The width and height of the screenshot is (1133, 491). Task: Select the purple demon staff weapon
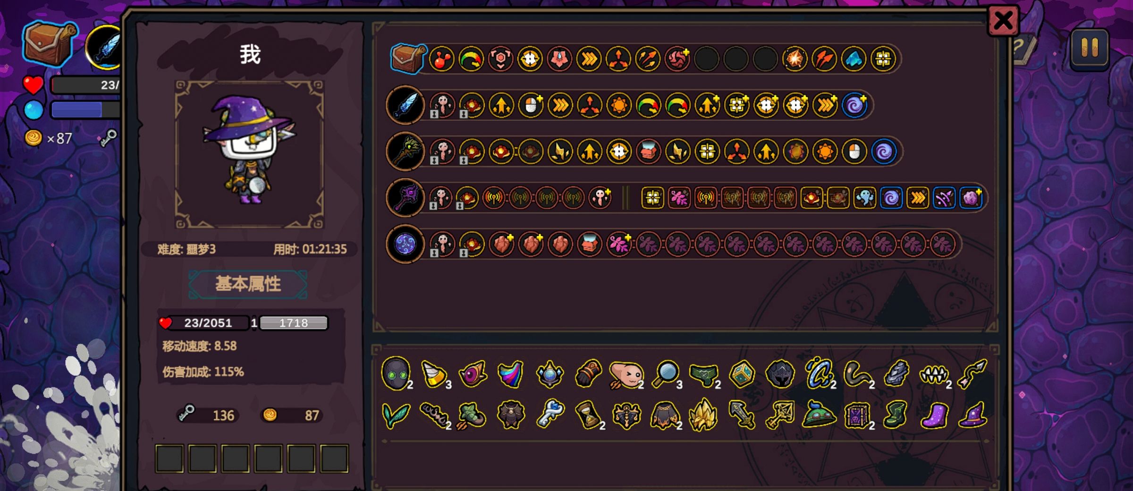405,197
